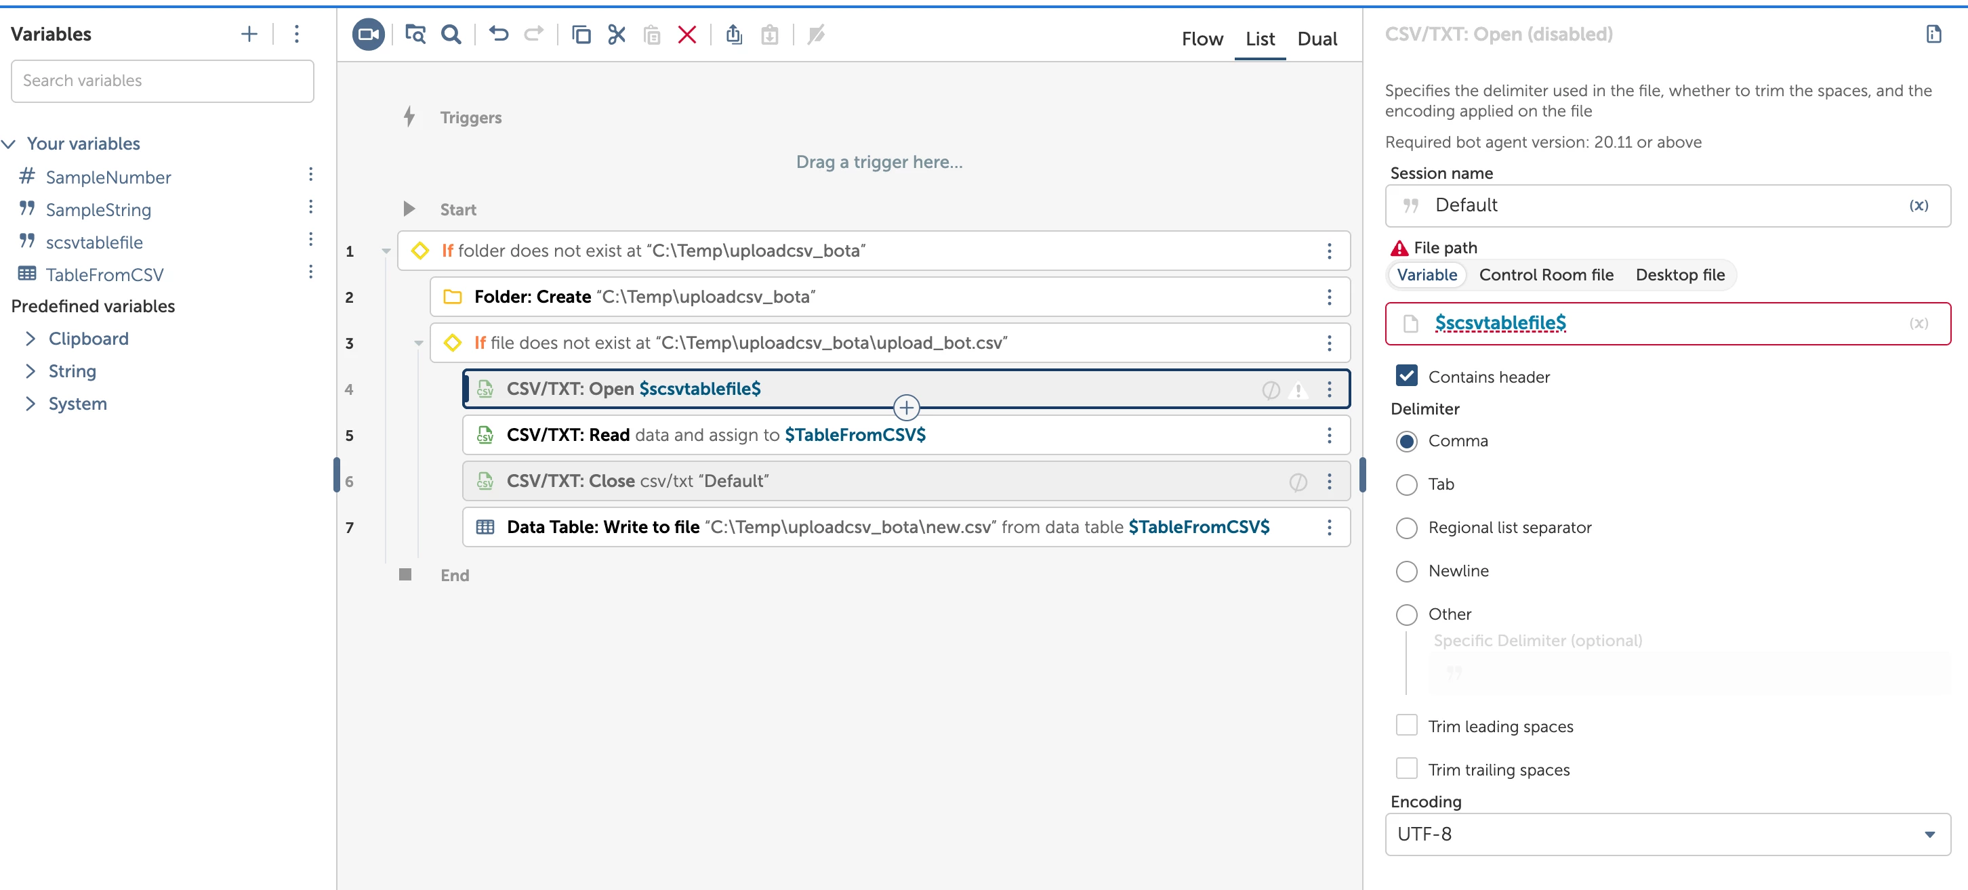The height and width of the screenshot is (890, 1968).
Task: Undo the last action
Action: pos(498,34)
